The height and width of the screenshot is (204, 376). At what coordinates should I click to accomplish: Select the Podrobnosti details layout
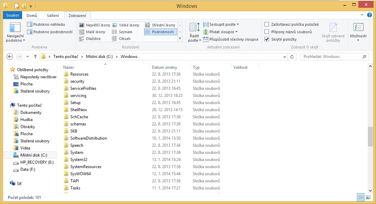[x=160, y=32]
